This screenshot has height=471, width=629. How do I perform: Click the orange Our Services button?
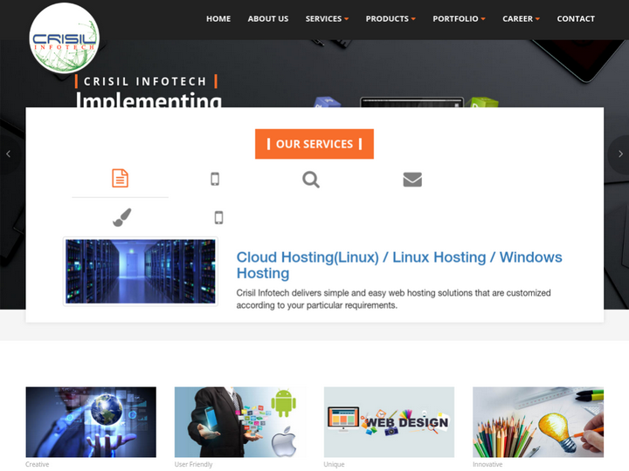tap(314, 144)
